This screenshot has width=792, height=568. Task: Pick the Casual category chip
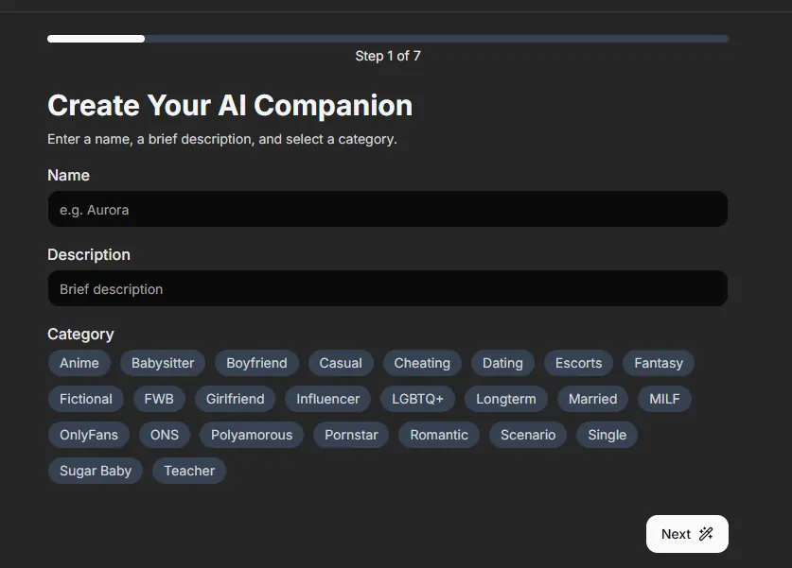tap(341, 363)
